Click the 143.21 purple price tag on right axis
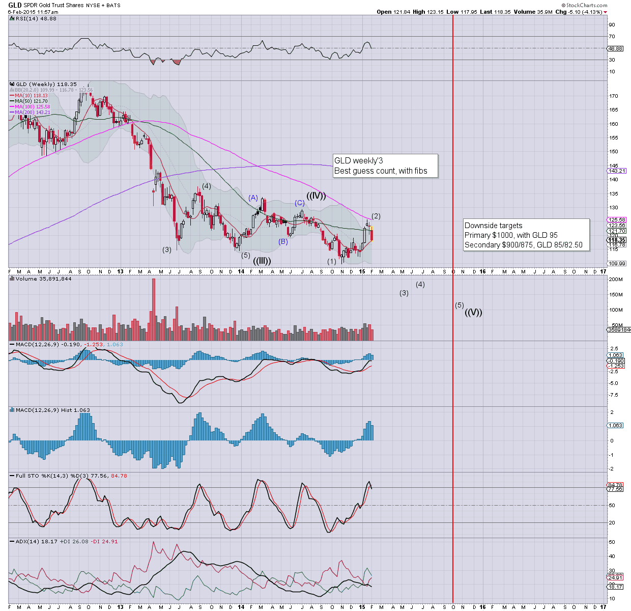 pyautogui.click(x=617, y=171)
